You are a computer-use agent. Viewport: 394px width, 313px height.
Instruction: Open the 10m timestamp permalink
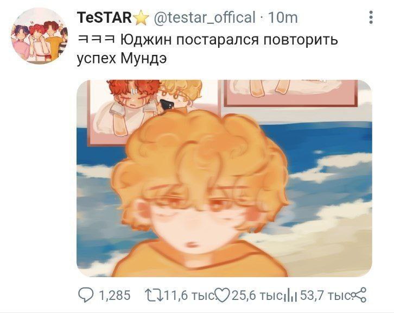coord(283,17)
